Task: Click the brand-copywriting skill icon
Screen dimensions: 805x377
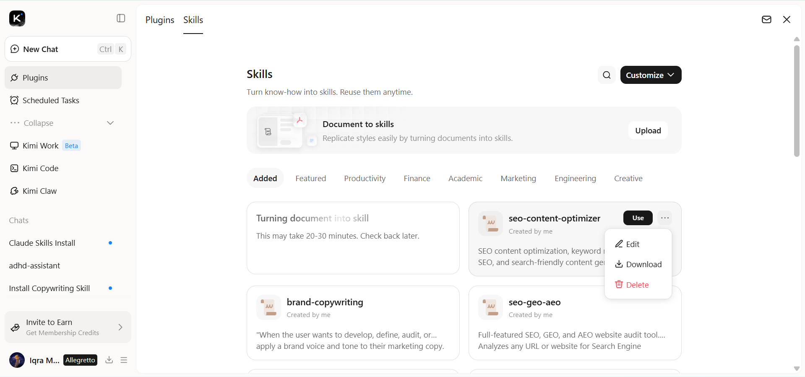Action: (x=268, y=307)
